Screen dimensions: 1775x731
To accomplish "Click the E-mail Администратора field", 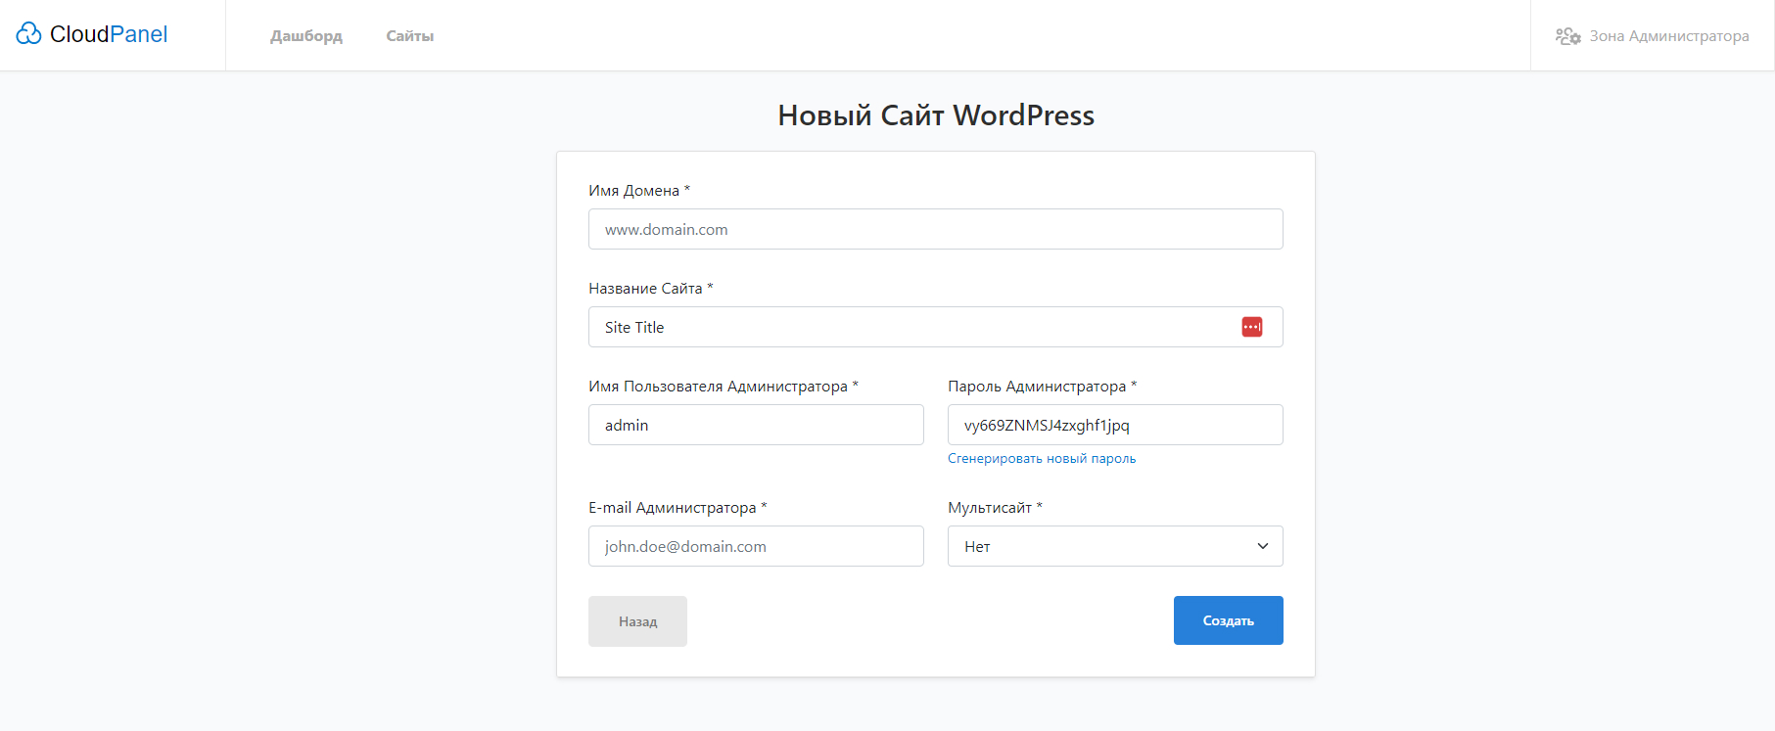I will coord(756,546).
